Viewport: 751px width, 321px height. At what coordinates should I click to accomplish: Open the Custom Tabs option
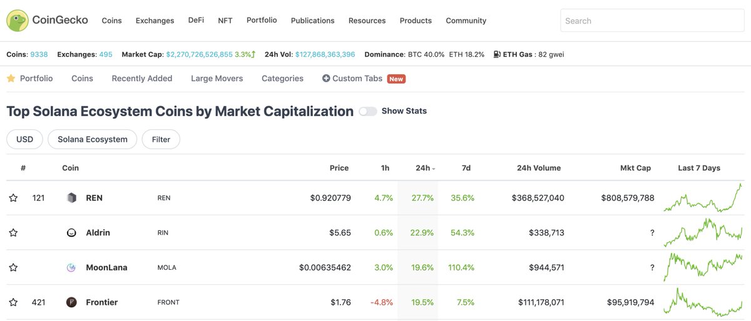click(x=357, y=79)
